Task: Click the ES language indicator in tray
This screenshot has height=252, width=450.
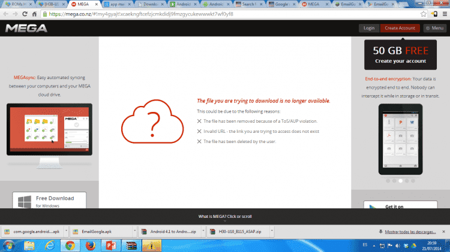Action: (x=365, y=245)
